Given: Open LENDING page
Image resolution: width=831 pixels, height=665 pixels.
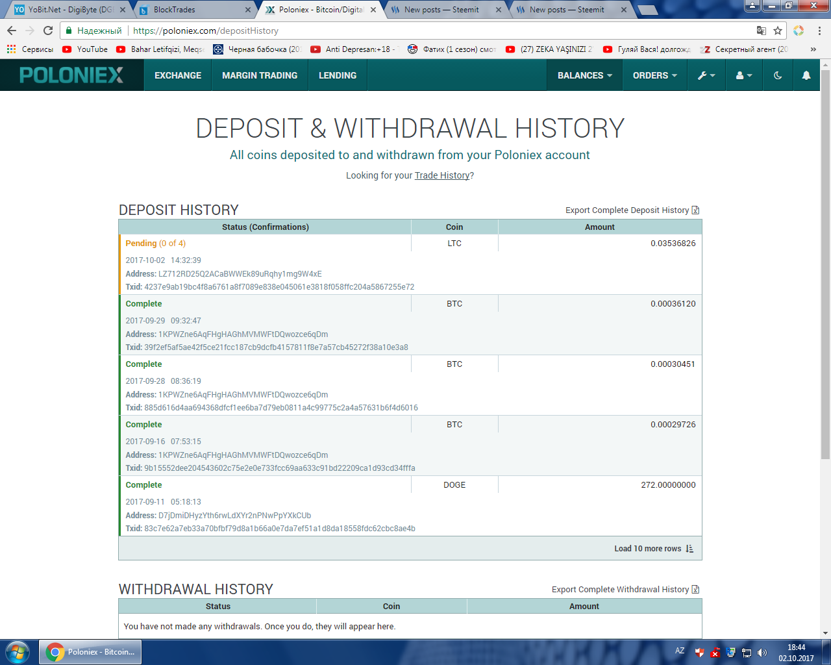Looking at the screenshot, I should pos(338,75).
